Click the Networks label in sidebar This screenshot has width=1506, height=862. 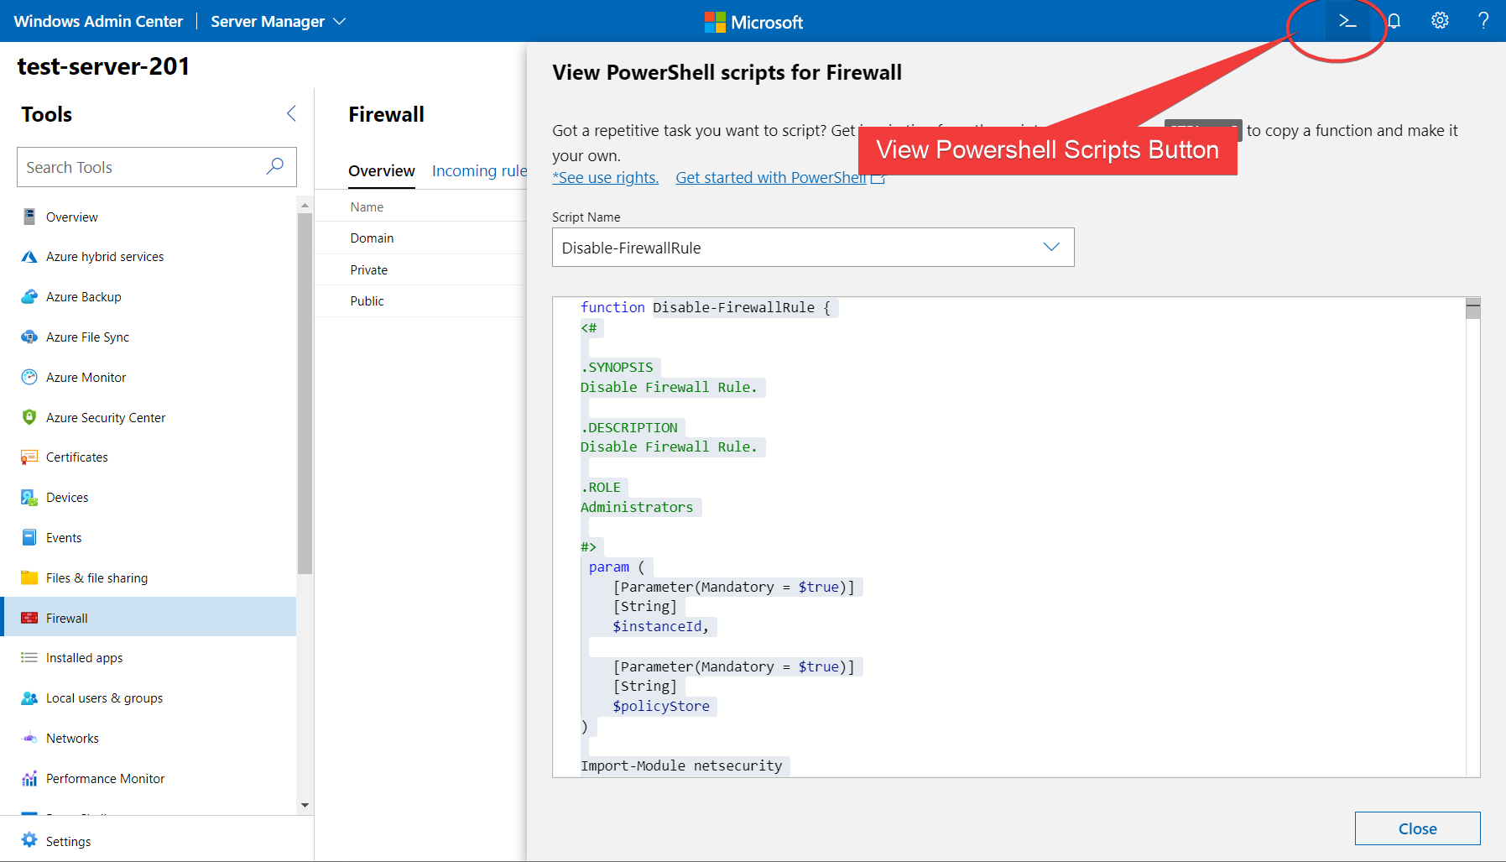click(x=72, y=739)
